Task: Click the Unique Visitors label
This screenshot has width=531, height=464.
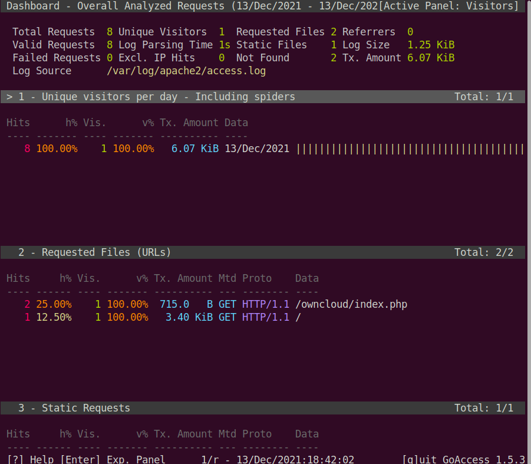Action: coord(163,32)
